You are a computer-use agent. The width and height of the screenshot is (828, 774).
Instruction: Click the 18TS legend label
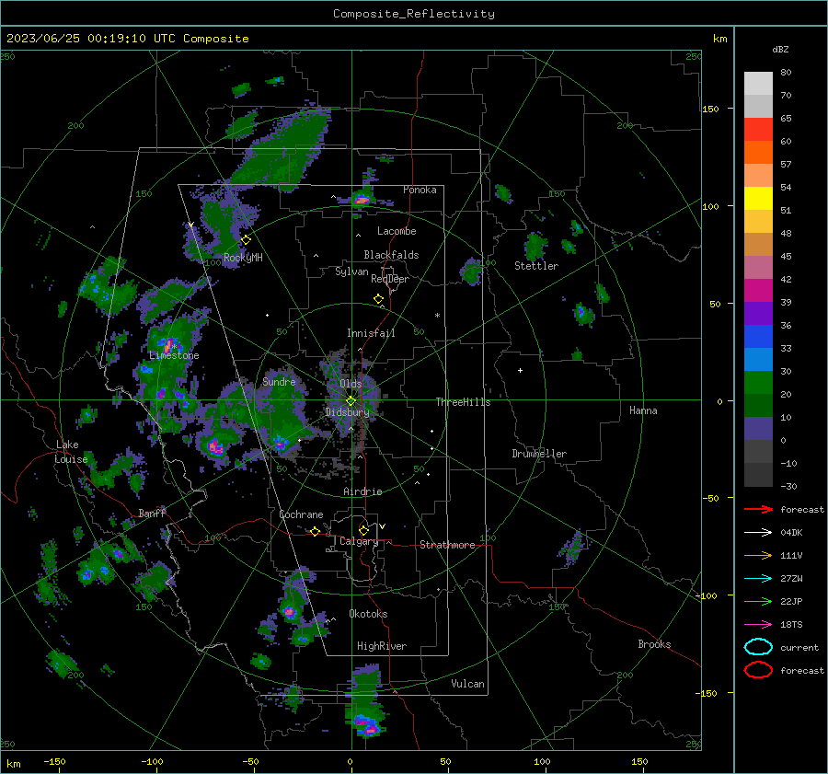tap(791, 625)
